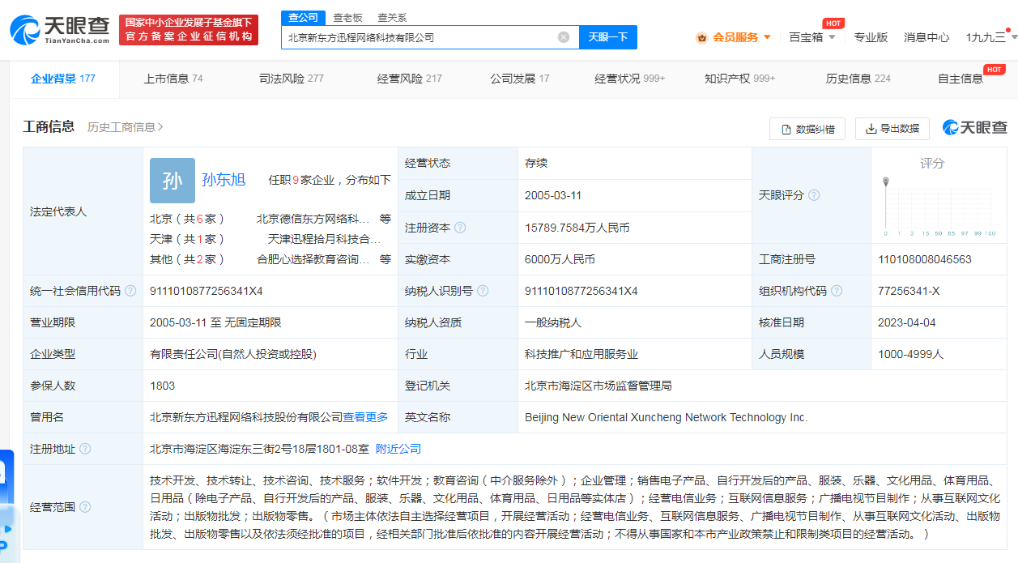Image resolution: width=1018 pixels, height=563 pixels.
Task: Click the 天眼查 logo beside the export button
Action: [975, 128]
